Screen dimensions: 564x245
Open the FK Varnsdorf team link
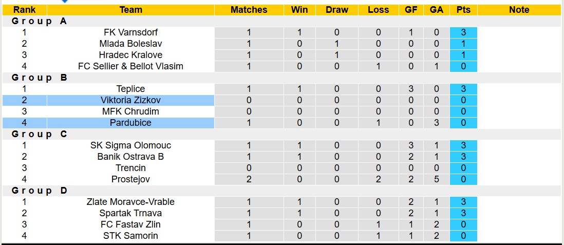click(130, 32)
